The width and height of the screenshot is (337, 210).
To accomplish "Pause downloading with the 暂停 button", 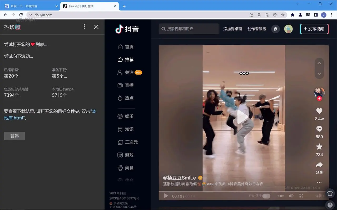I will 14,136.
